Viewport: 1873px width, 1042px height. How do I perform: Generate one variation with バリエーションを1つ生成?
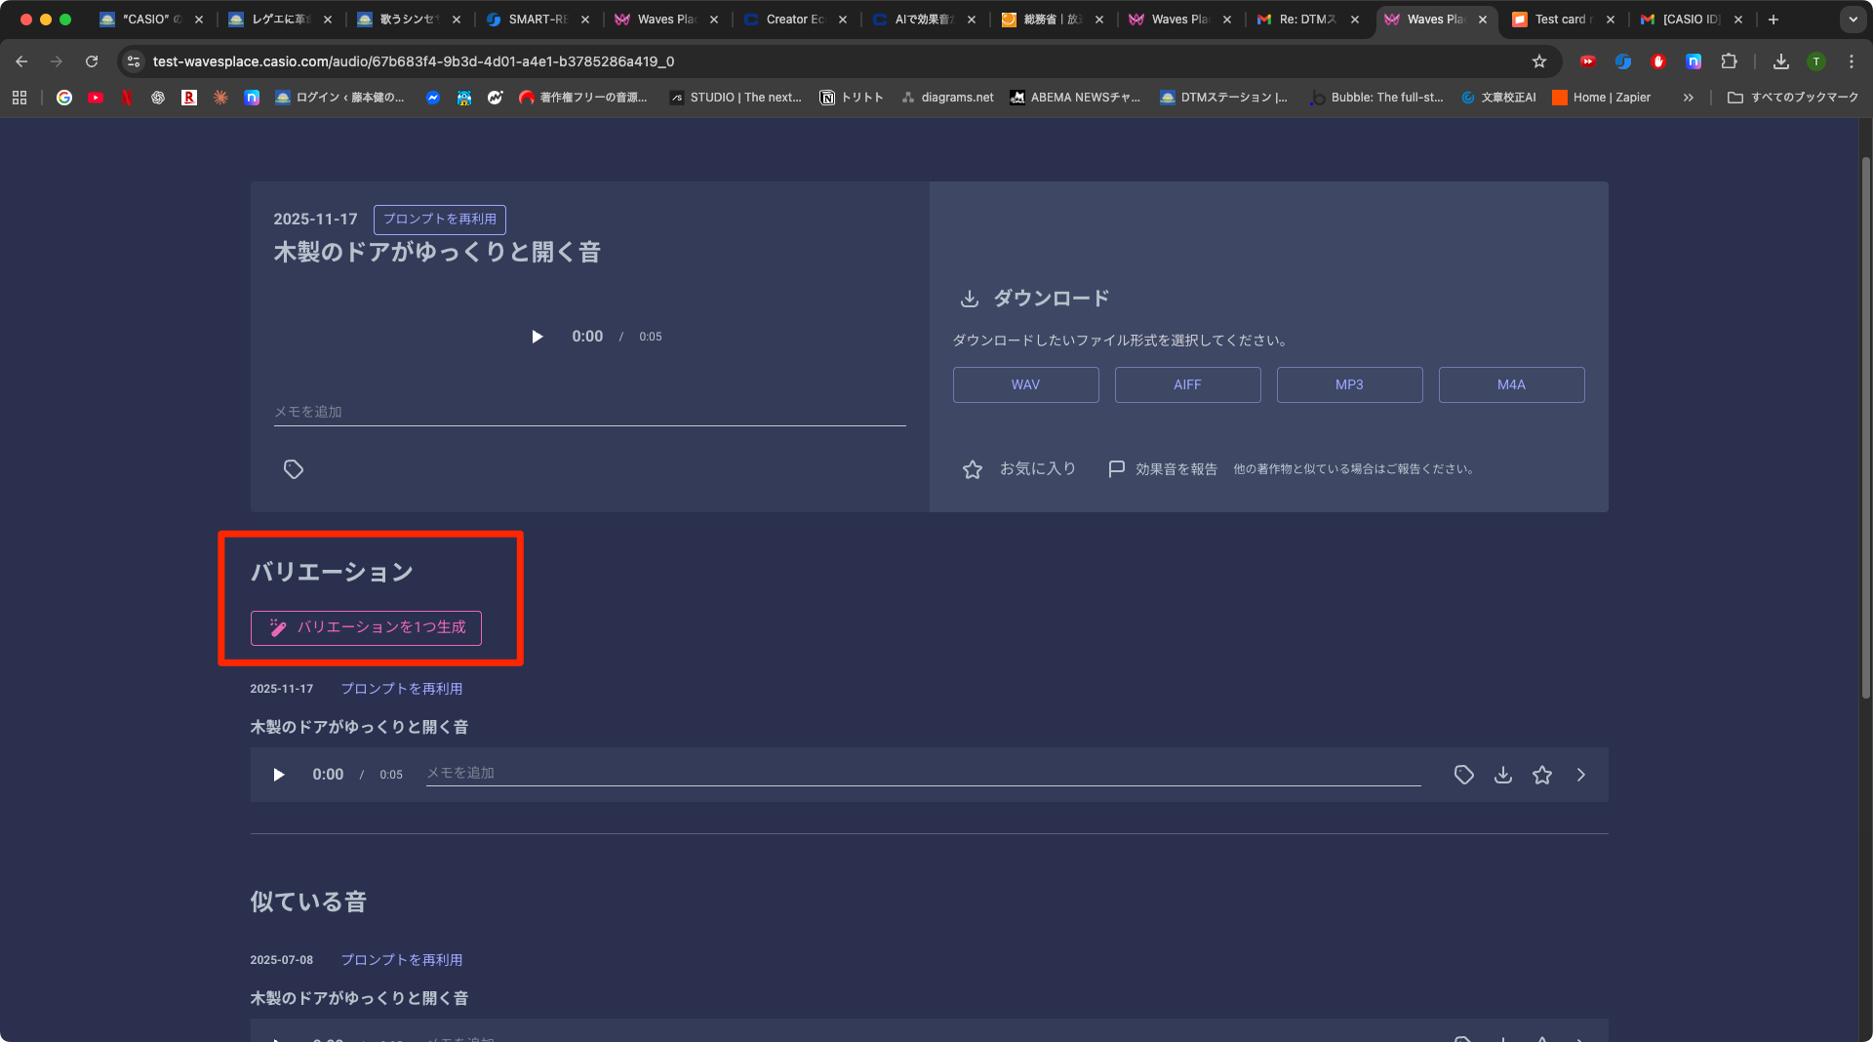click(366, 627)
